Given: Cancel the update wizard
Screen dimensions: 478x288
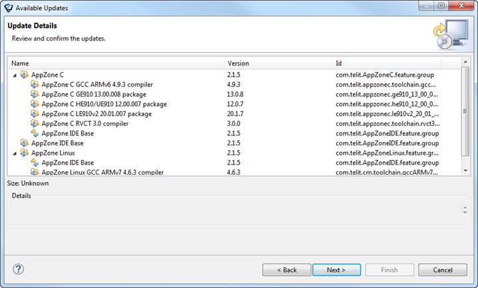Looking at the screenshot, I should (443, 270).
